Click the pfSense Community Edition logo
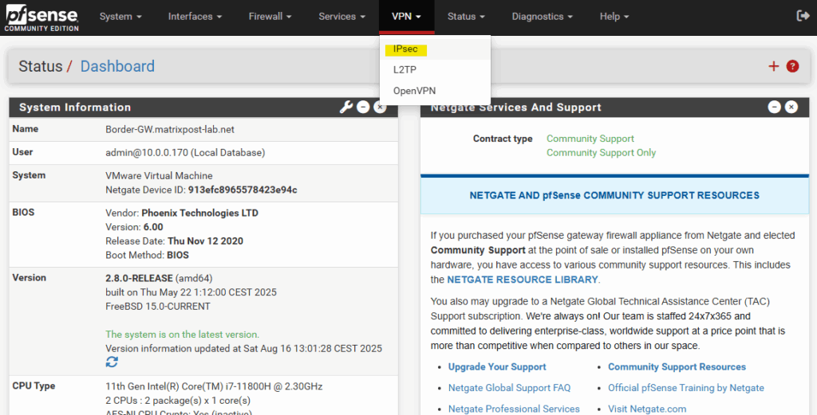The image size is (817, 415). [x=41, y=19]
